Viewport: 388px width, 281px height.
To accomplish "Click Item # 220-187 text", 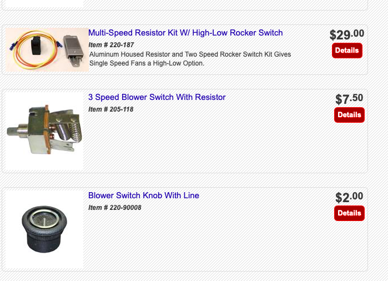I will (111, 45).
